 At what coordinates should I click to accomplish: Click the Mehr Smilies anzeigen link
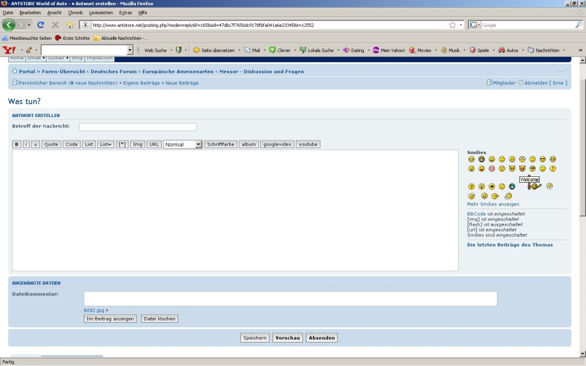pos(493,204)
